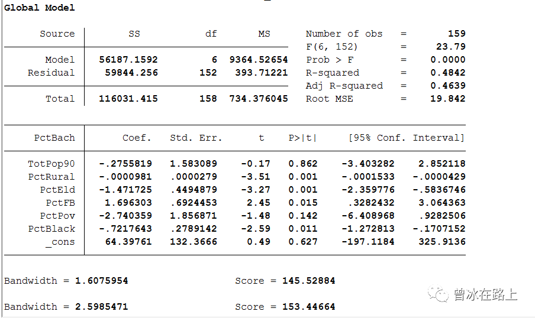Click the 'Std. Err.' column header
The image size is (535, 318).
pyautogui.click(x=196, y=138)
